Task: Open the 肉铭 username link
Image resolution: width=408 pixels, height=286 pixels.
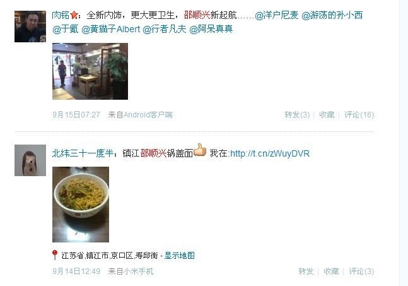Action: (61, 15)
